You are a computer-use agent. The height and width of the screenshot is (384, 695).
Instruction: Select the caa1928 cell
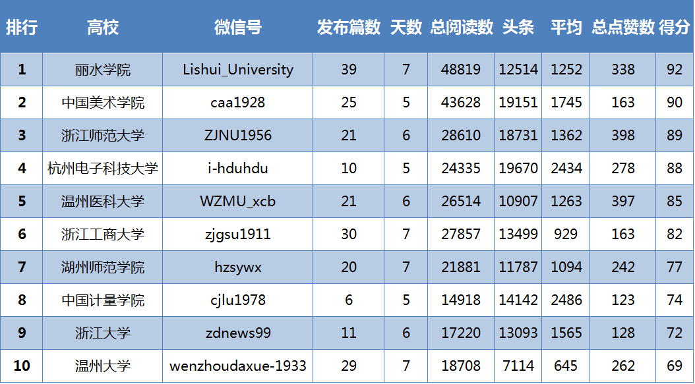(x=238, y=102)
